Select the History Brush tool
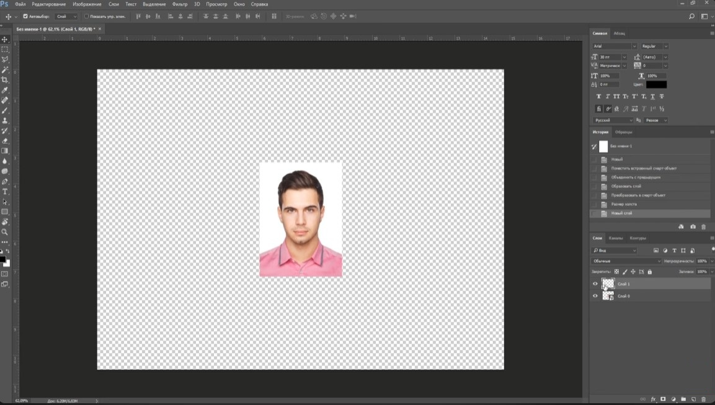This screenshot has height=405, width=715. 5,131
